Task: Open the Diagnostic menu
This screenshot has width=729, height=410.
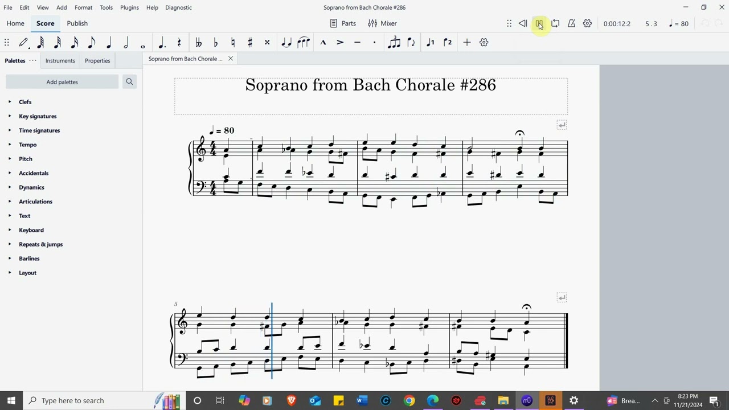Action: coord(178,7)
